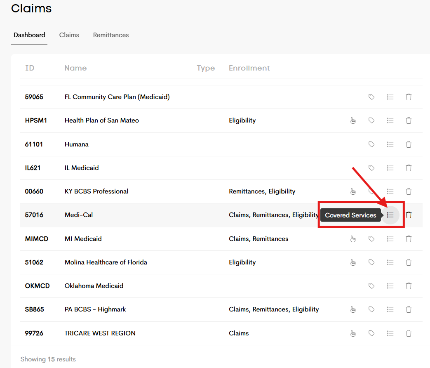Screen dimensions: 430x368
Task: Click 'Showing 15 results' footer text
Action: pos(48,359)
